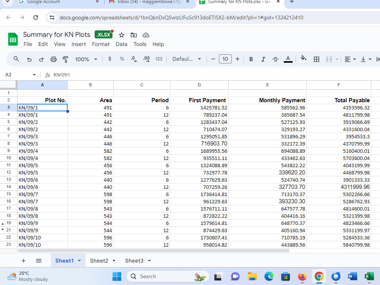Click the Google Sheets home logo
The image size is (380, 285).
click(13, 39)
